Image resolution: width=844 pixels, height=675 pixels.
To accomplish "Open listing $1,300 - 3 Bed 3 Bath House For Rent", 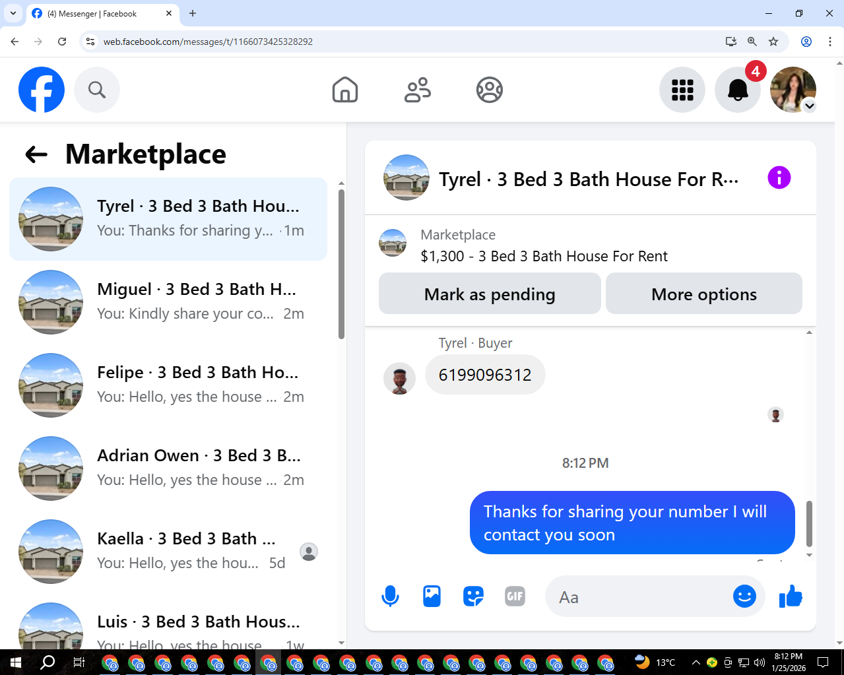I will point(544,256).
